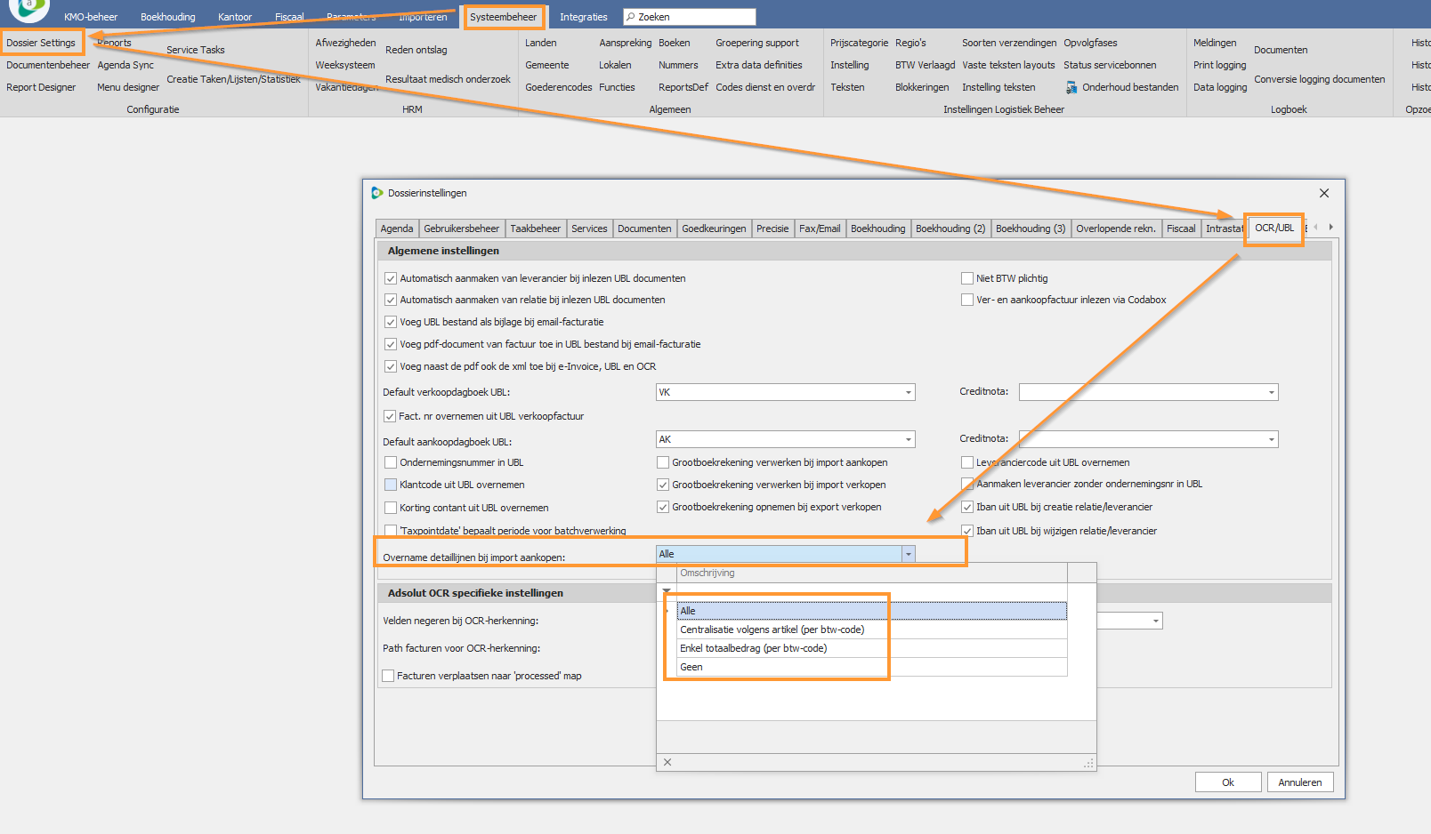This screenshot has width=1431, height=834.
Task: Click the application logo in top-left
Action: [x=29, y=7]
